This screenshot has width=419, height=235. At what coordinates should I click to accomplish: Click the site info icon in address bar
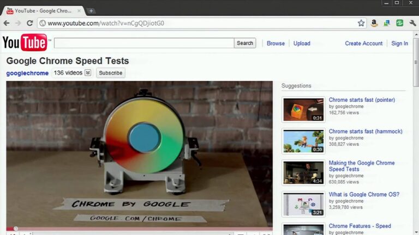coord(42,23)
